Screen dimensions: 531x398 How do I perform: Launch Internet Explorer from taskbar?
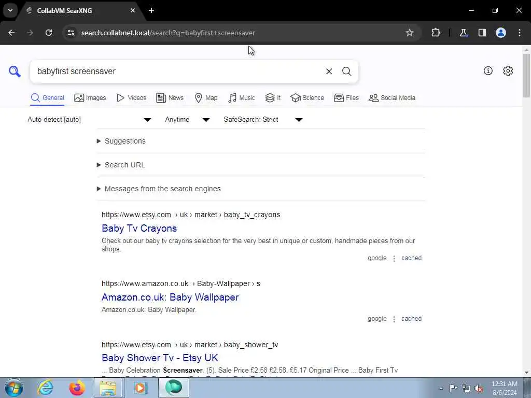click(x=46, y=388)
